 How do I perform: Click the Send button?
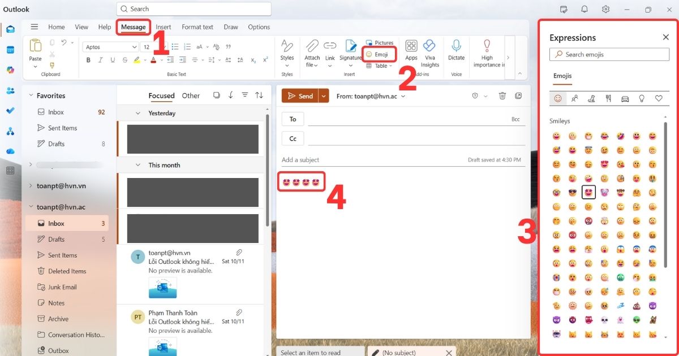coord(301,95)
